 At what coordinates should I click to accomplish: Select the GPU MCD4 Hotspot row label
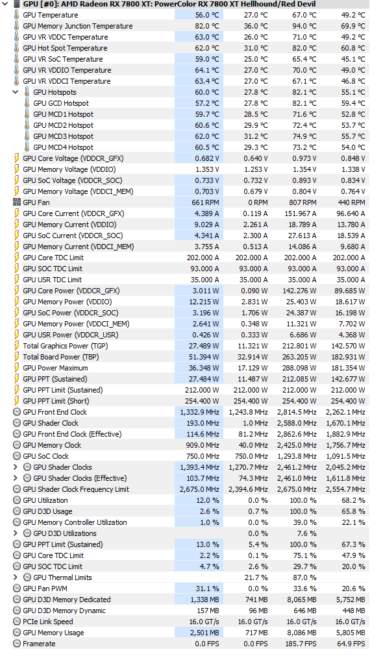(63, 147)
